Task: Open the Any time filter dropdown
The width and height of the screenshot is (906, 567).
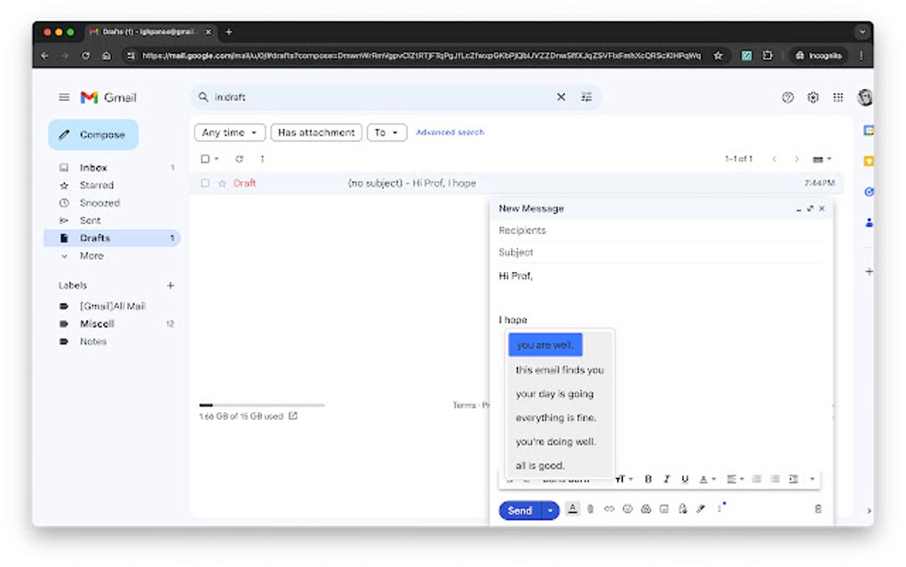Action: [229, 132]
